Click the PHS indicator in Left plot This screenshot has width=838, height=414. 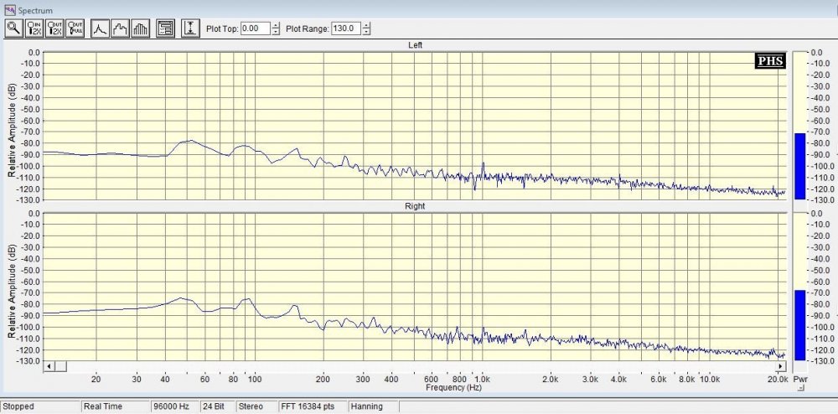click(x=770, y=61)
